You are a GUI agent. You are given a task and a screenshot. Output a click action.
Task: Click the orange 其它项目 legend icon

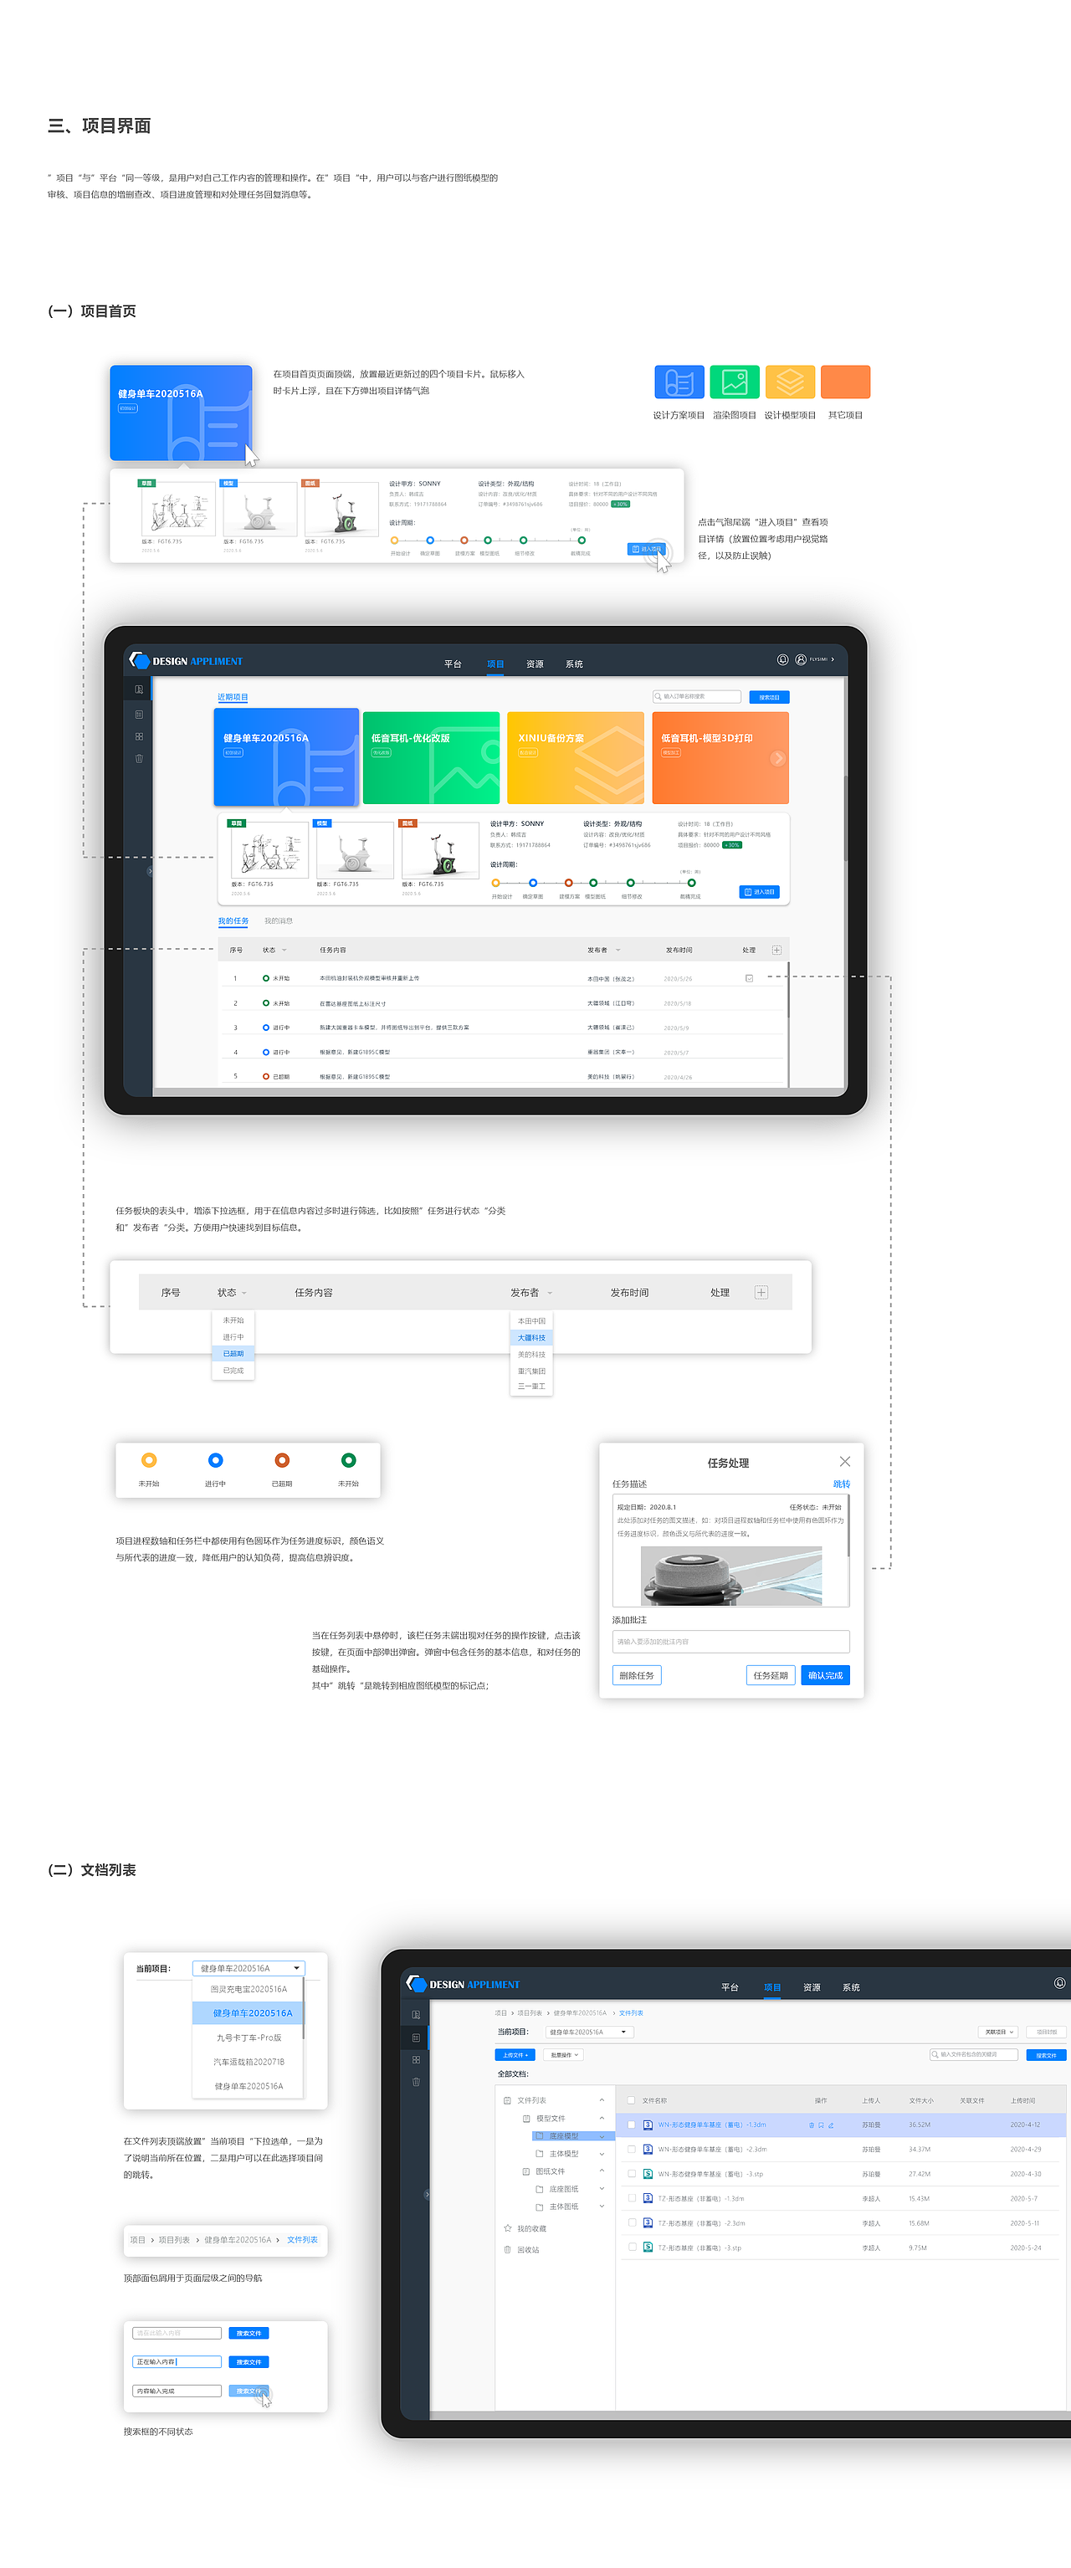(846, 382)
